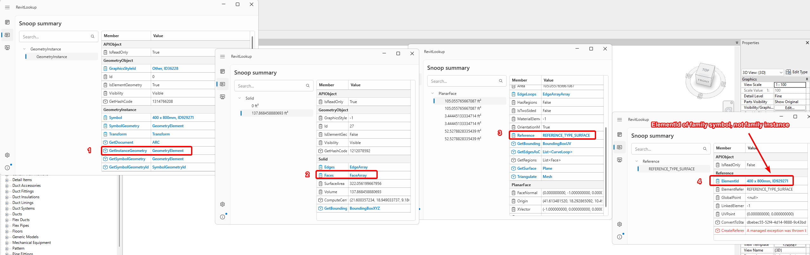Screen dimensions: 810x255
Task: Open GetBounding BoundingBoxXYZ link
Action: click(365, 208)
